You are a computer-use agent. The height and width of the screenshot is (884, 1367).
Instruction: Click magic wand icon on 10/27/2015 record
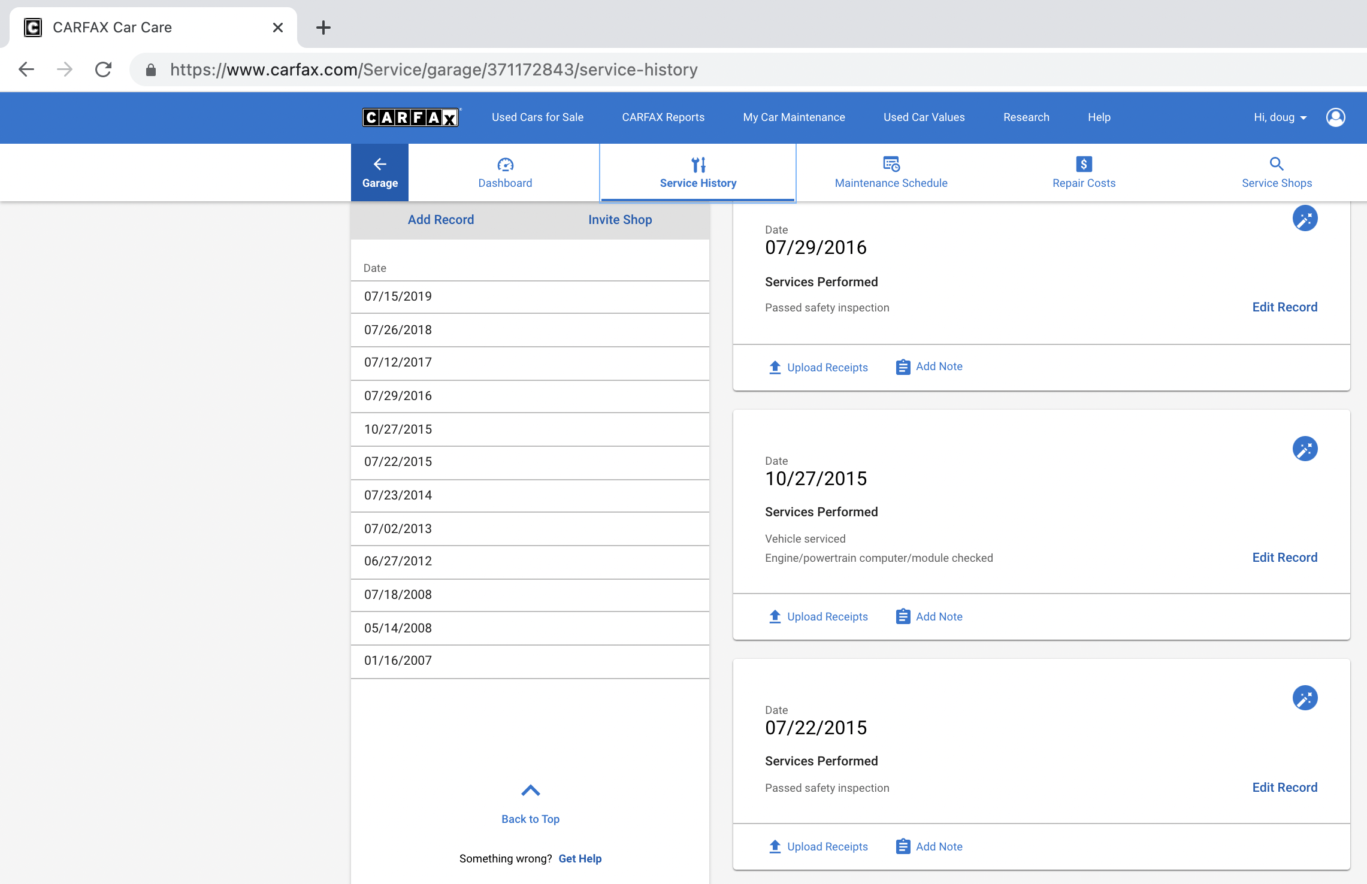(x=1305, y=449)
